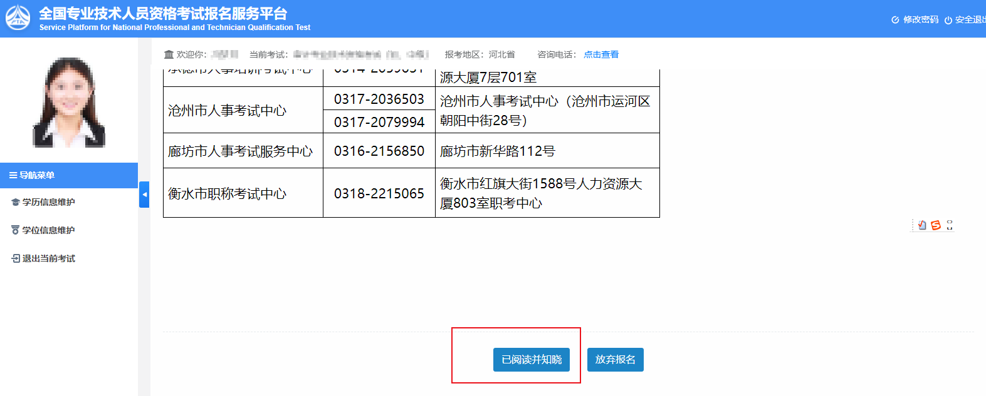Click the user profile photo
This screenshot has height=396, width=986.
(69, 102)
